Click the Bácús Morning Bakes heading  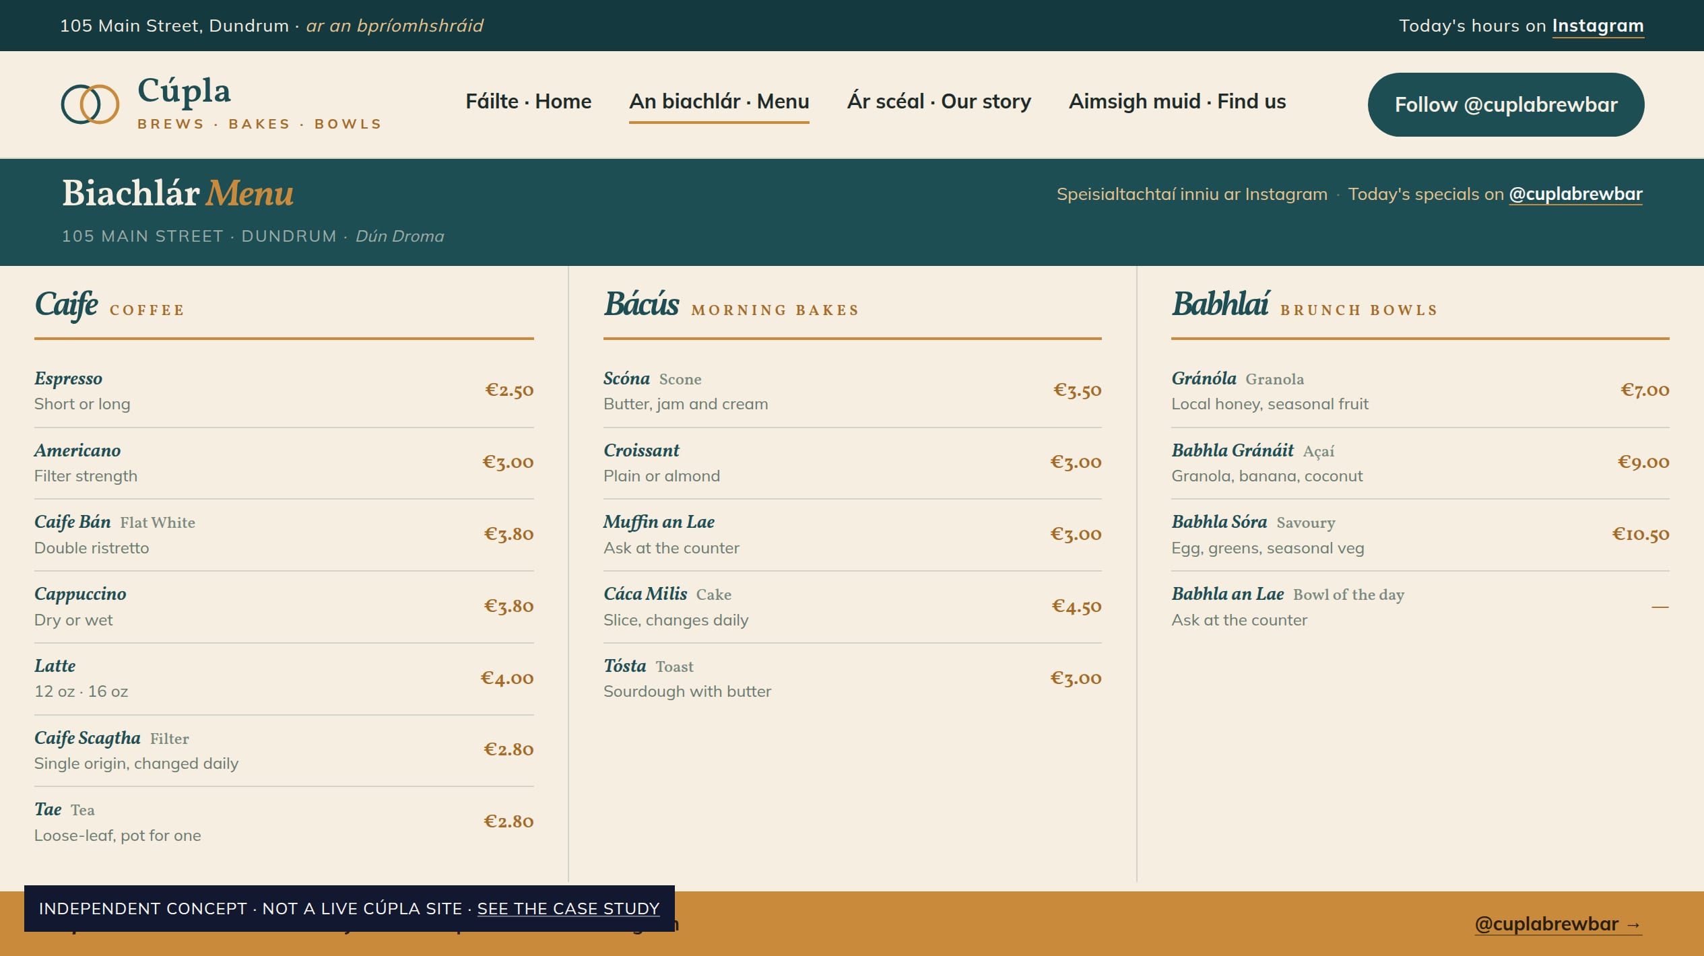(x=731, y=305)
